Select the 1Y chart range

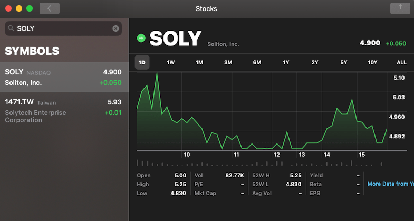286,63
